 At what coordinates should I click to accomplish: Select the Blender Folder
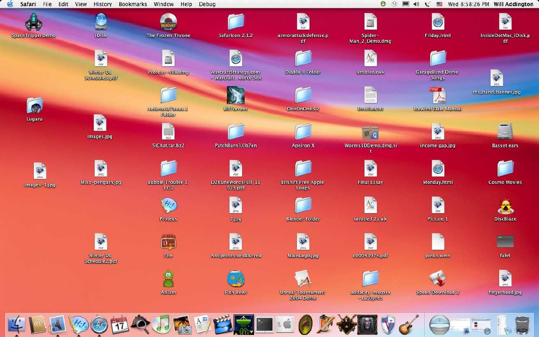pyautogui.click(x=303, y=205)
